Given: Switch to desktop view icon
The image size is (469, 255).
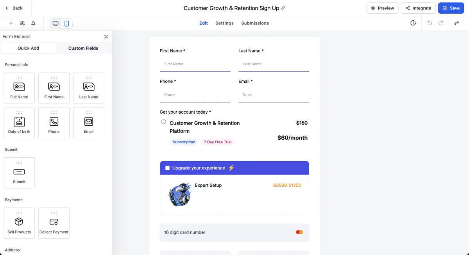Looking at the screenshot, I should (55, 23).
